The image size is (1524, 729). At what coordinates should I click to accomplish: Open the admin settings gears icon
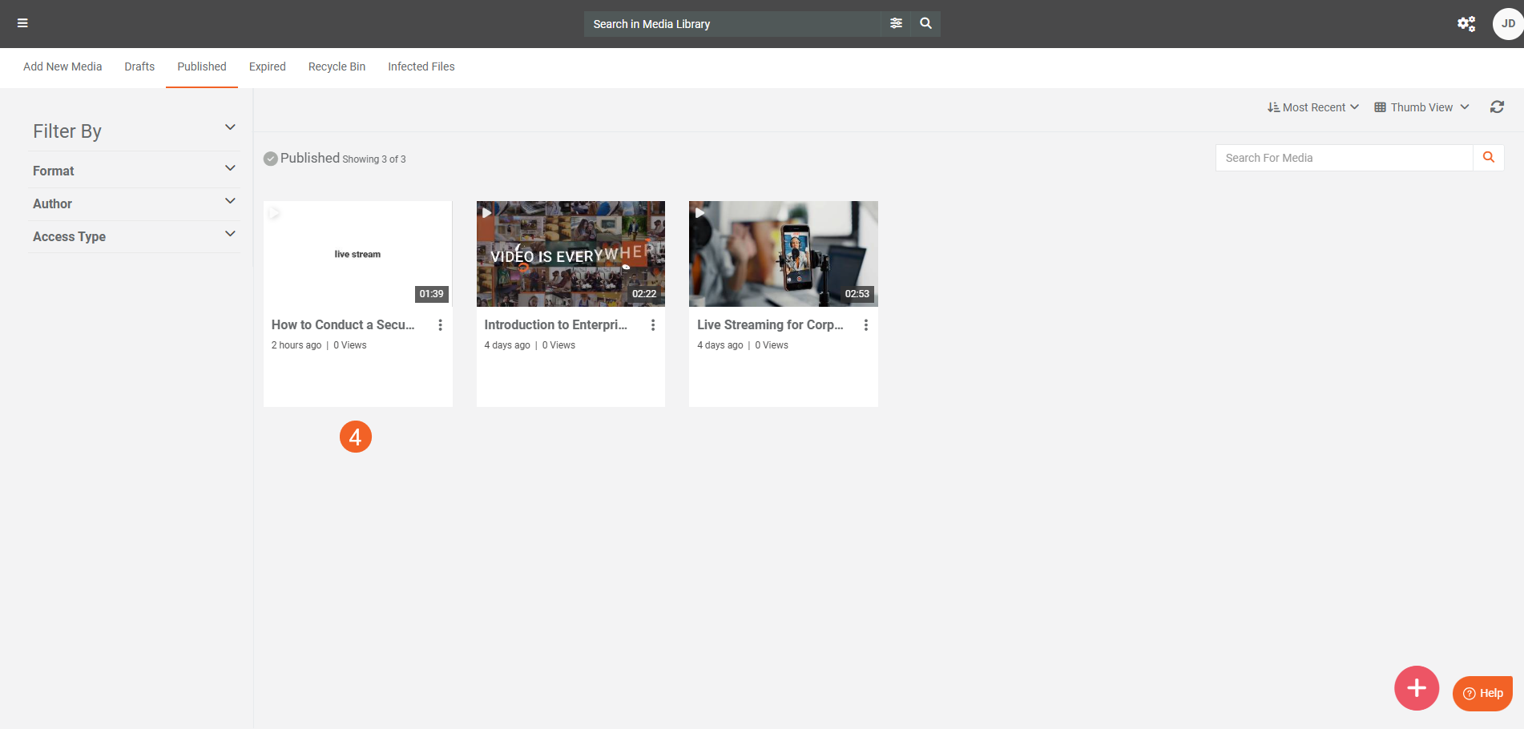click(x=1466, y=24)
